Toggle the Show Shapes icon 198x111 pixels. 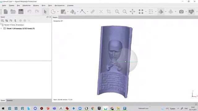191,12
